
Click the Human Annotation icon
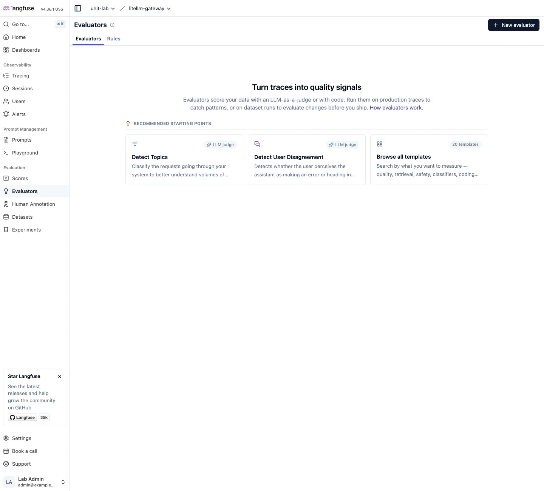tap(6, 204)
